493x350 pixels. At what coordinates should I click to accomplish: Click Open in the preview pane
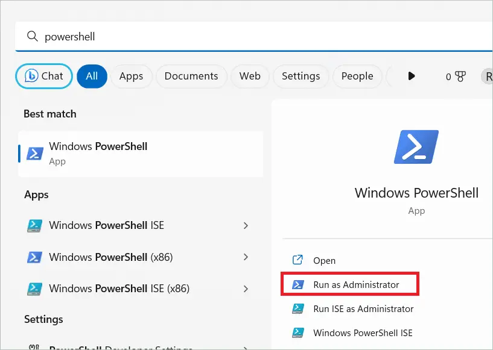324,260
